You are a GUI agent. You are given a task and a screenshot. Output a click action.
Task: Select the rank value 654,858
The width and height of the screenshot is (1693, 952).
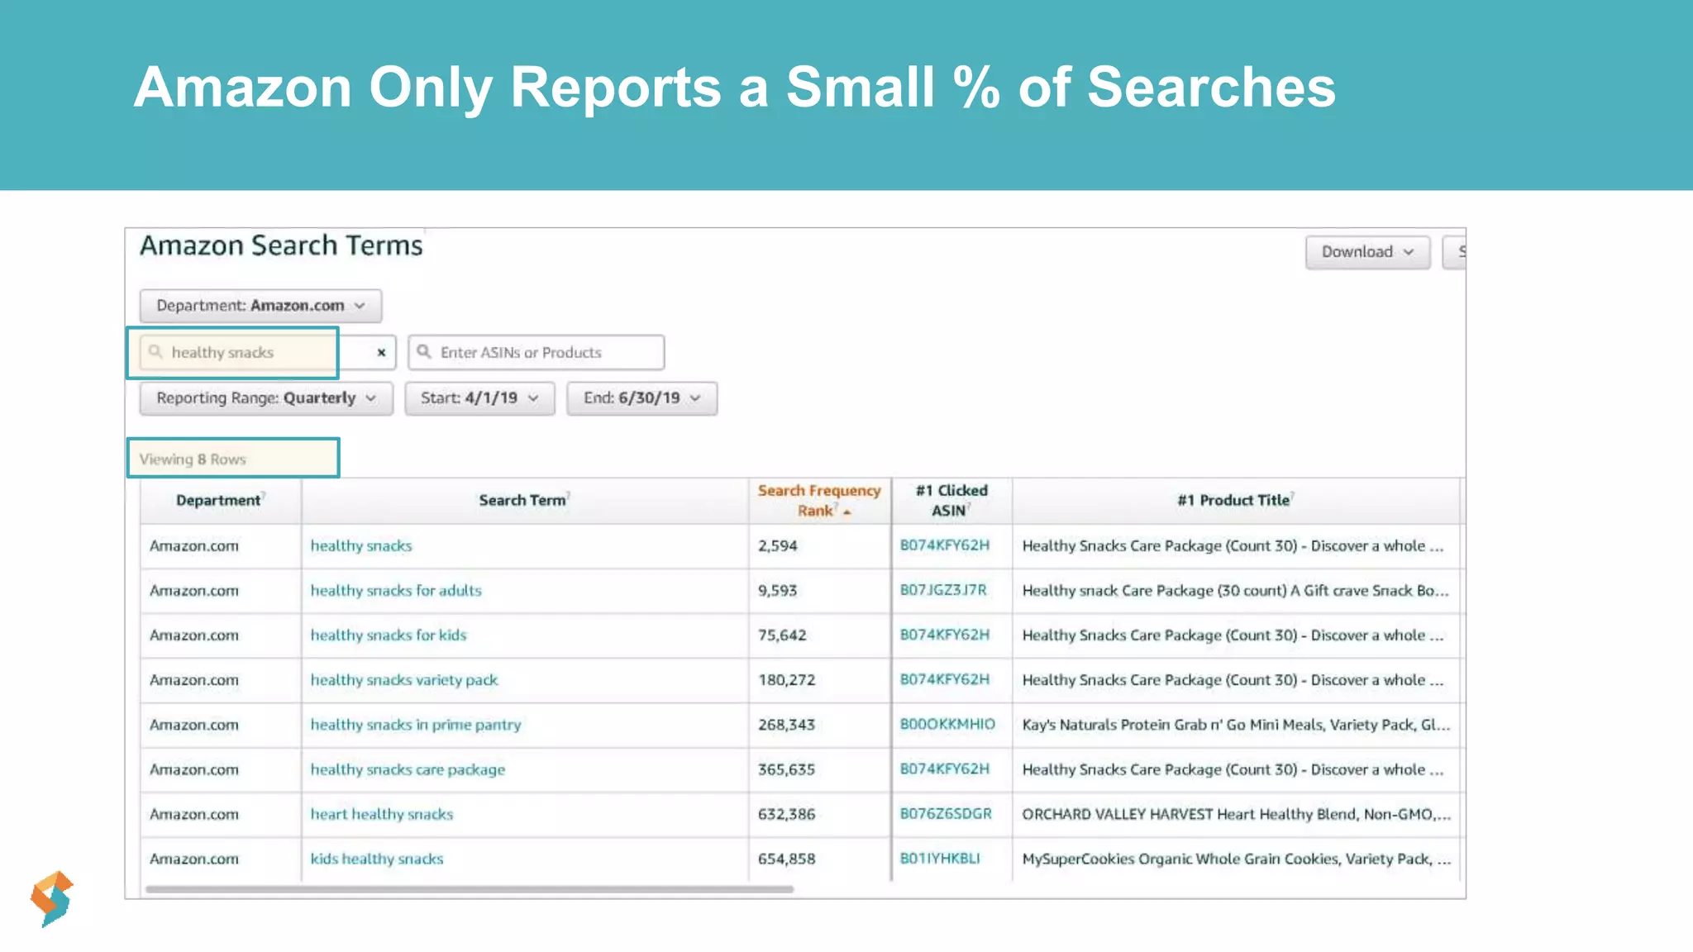[x=787, y=859]
